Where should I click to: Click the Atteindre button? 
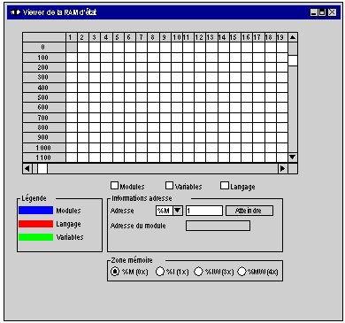click(249, 211)
